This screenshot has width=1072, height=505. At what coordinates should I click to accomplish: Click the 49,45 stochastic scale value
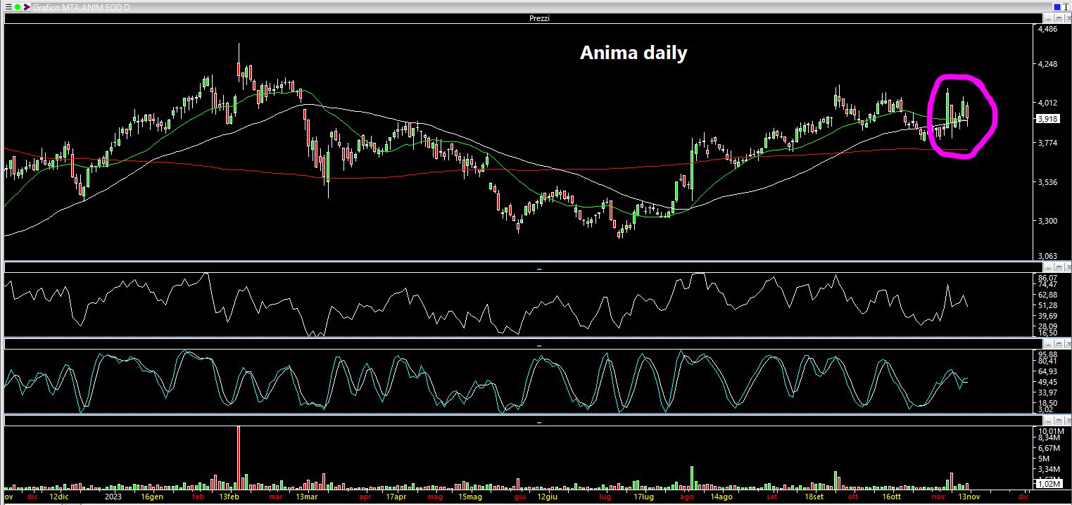[x=1048, y=382]
